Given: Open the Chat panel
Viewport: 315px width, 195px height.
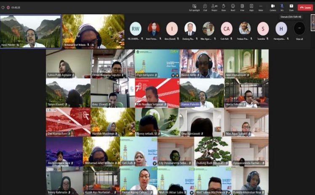Looking at the screenshot, I should coord(205,7).
